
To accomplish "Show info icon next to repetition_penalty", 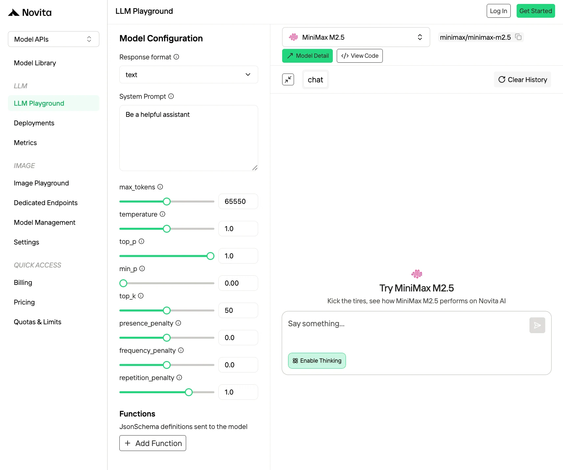I will [x=179, y=377].
